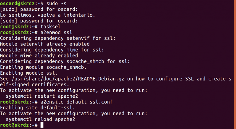
Task: Click the 'Module setenvif already enabled' line
Action: (45, 44)
